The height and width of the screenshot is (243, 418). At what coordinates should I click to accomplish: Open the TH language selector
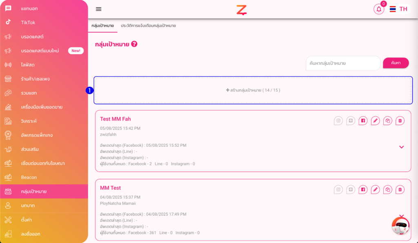(398, 9)
